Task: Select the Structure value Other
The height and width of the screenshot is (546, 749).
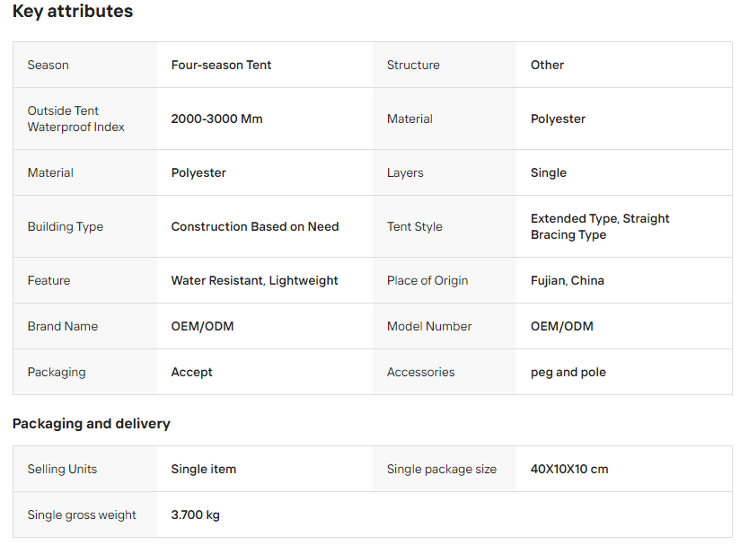Action: coord(547,65)
